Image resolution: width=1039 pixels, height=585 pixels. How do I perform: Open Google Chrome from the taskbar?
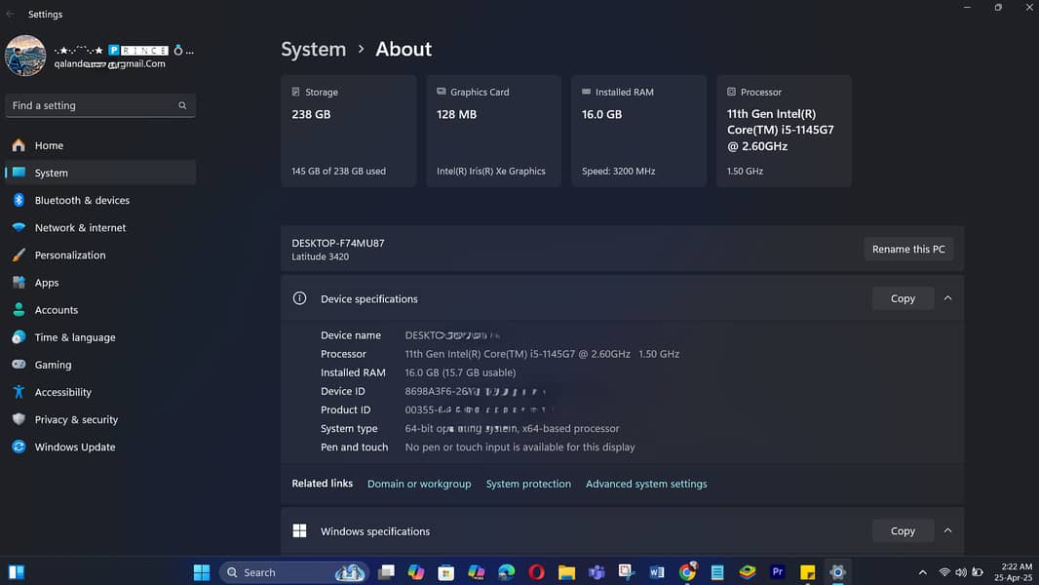point(687,572)
